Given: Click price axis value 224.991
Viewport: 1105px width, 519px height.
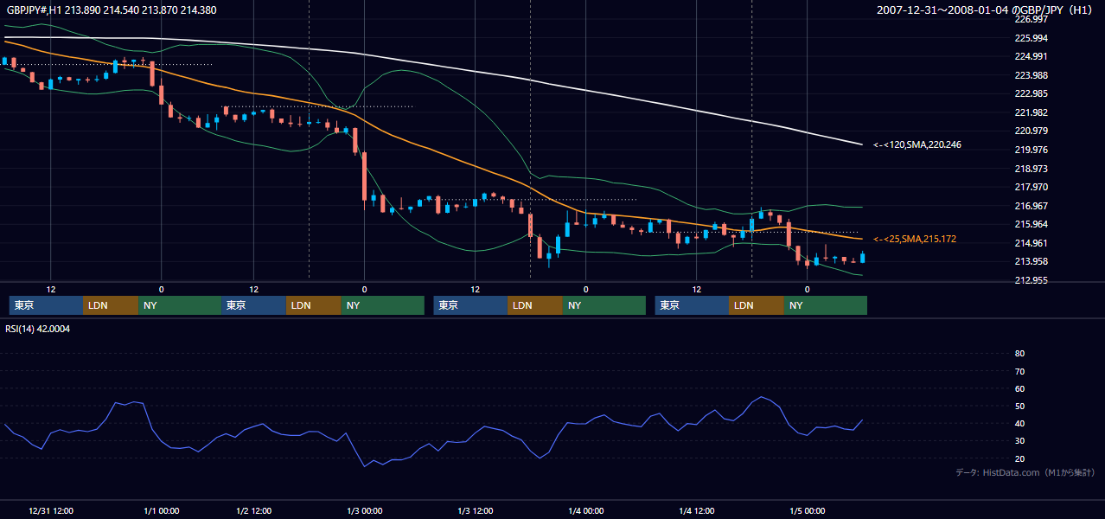Looking at the screenshot, I should click(1031, 56).
